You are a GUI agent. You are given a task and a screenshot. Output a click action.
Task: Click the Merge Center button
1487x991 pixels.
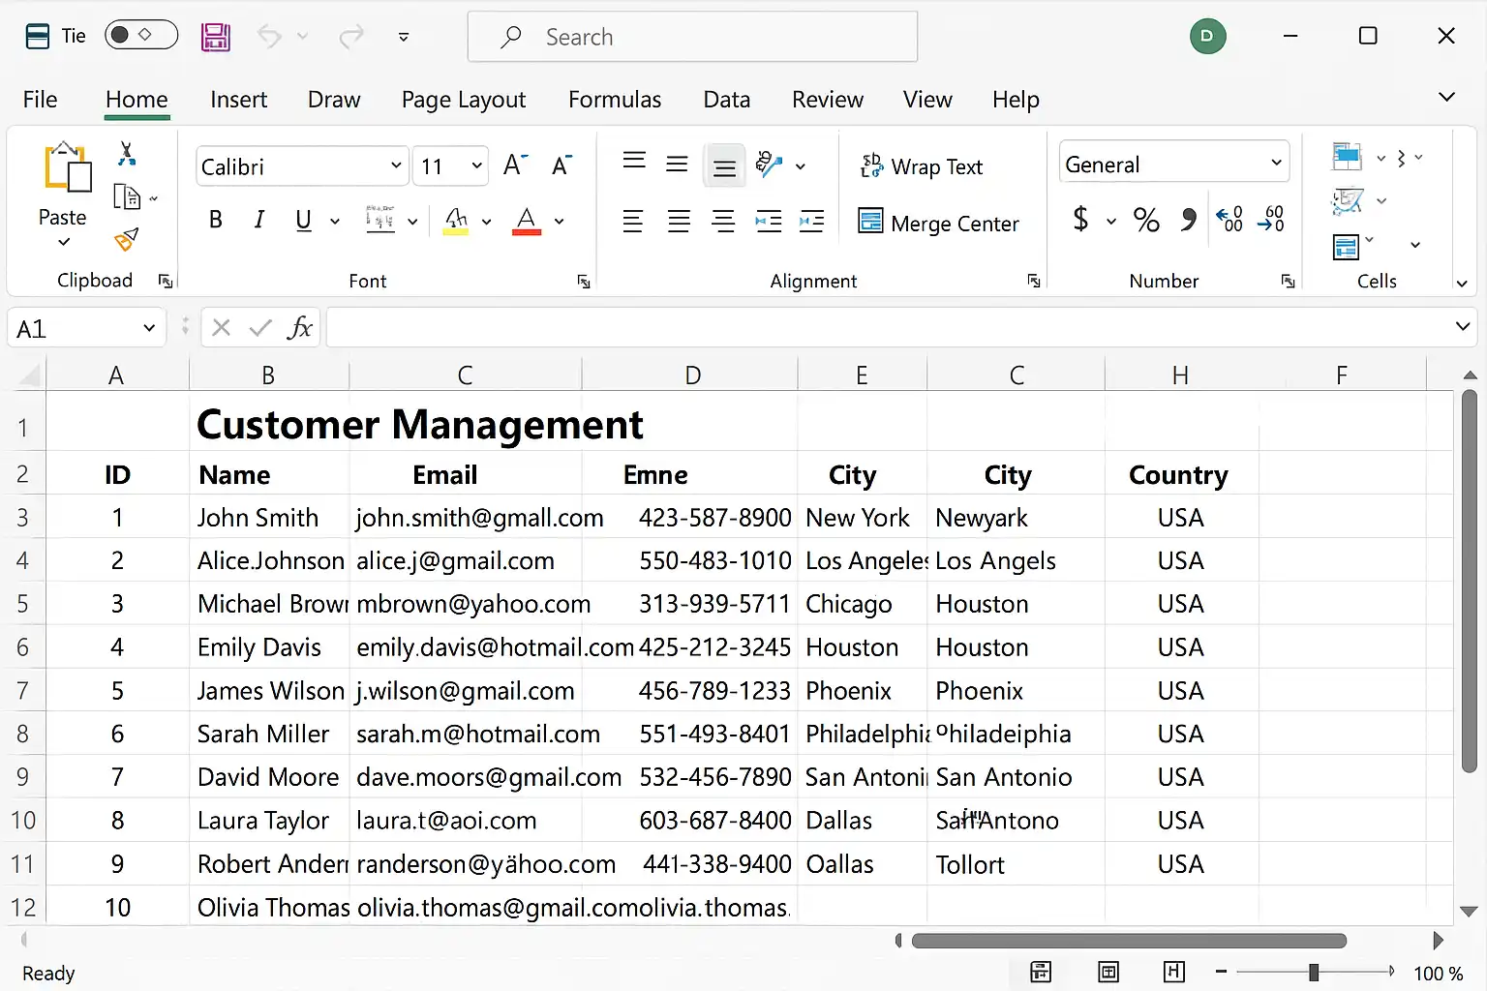[938, 224]
